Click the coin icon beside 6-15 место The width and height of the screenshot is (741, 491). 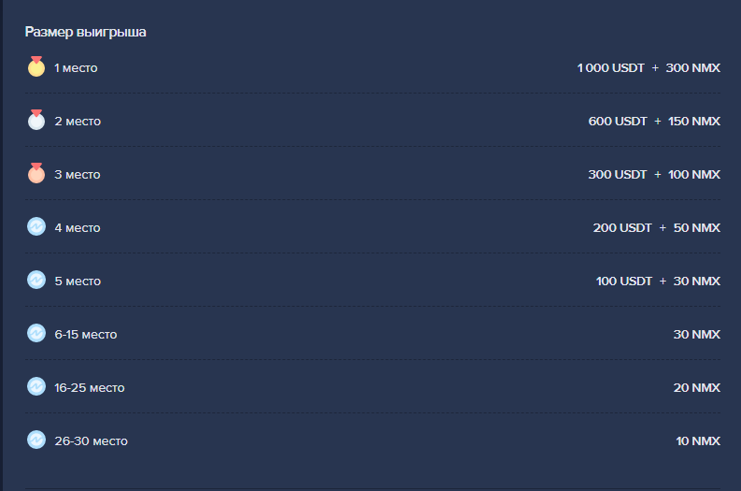36,334
